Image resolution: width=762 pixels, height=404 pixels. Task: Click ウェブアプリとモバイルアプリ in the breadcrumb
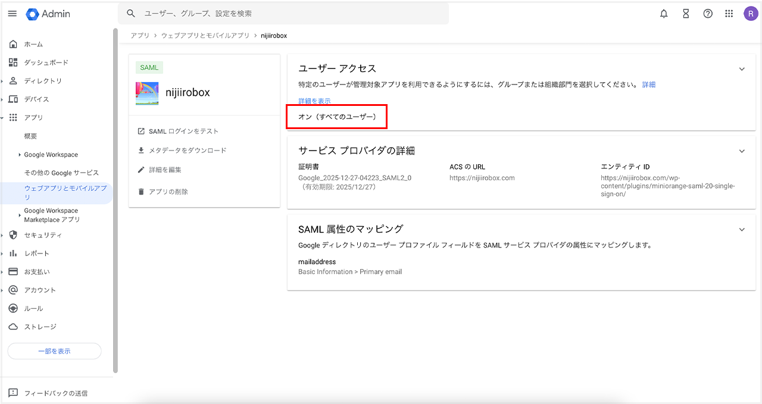coord(205,36)
